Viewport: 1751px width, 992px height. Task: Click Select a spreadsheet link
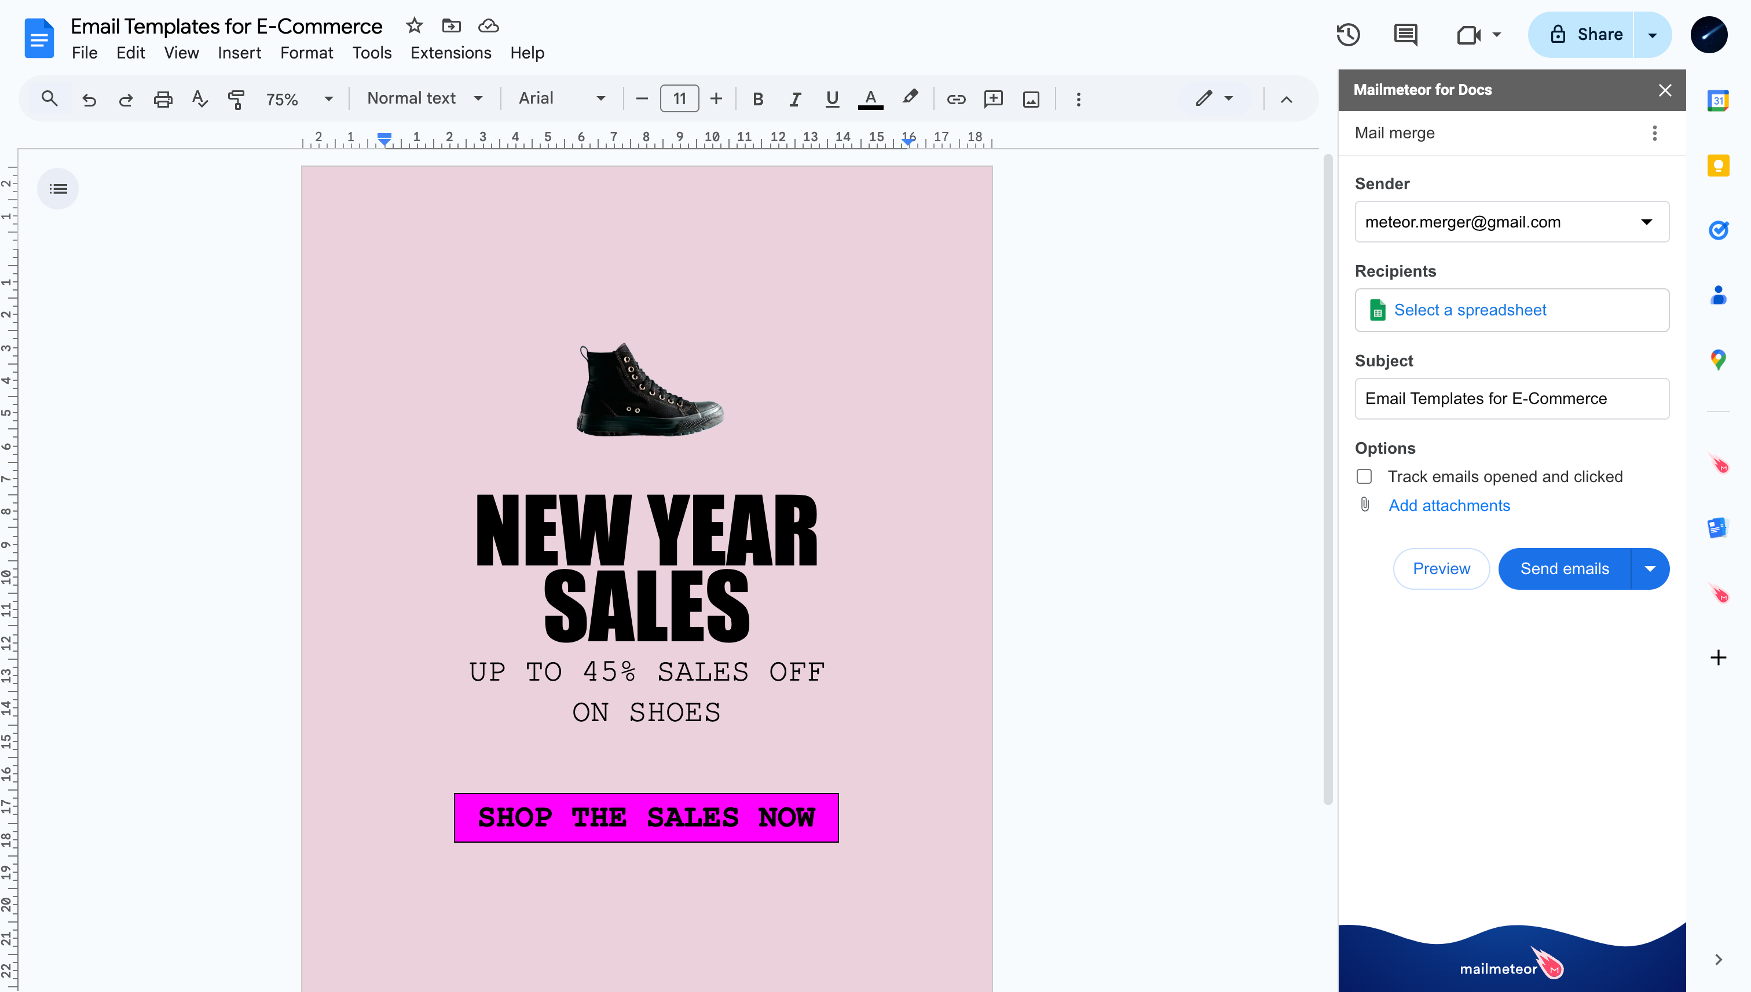[x=1471, y=309]
